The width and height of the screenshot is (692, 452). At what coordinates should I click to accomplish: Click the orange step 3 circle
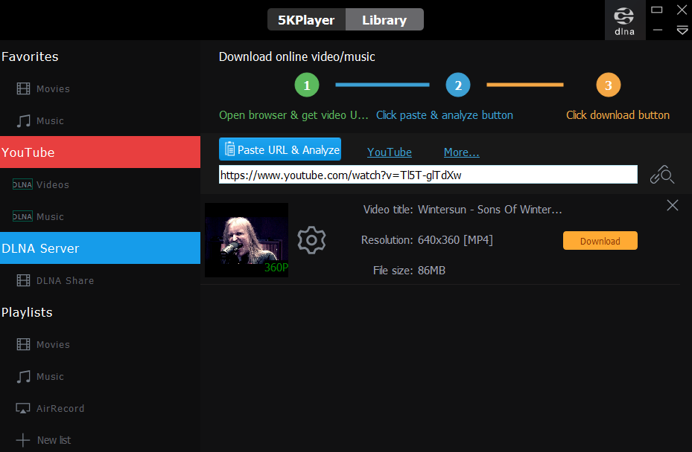(608, 85)
